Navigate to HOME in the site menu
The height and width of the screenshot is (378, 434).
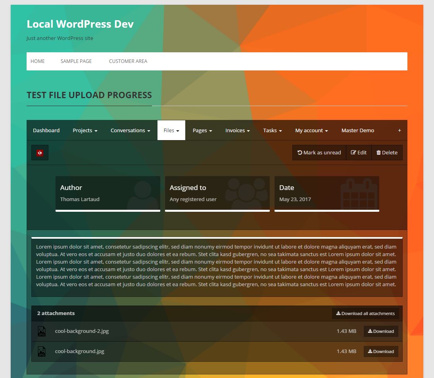click(38, 61)
